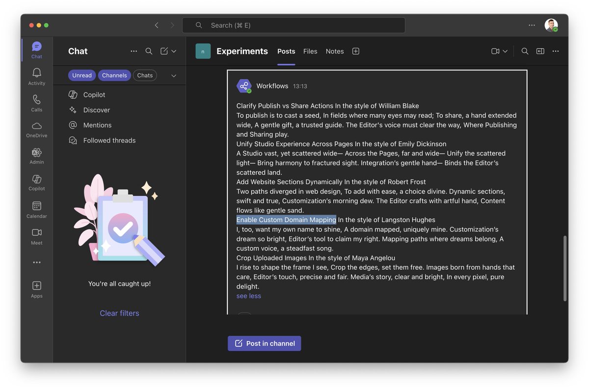The height and width of the screenshot is (390, 589).
Task: Switch to the Notes tab
Action: pyautogui.click(x=335, y=51)
